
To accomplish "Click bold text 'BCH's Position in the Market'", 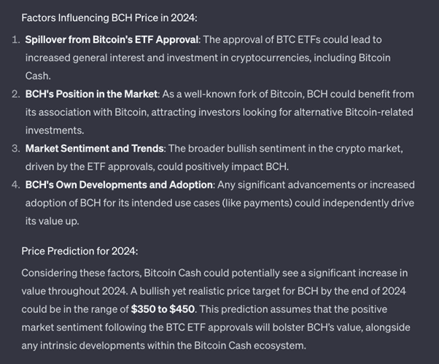I will (x=91, y=94).
